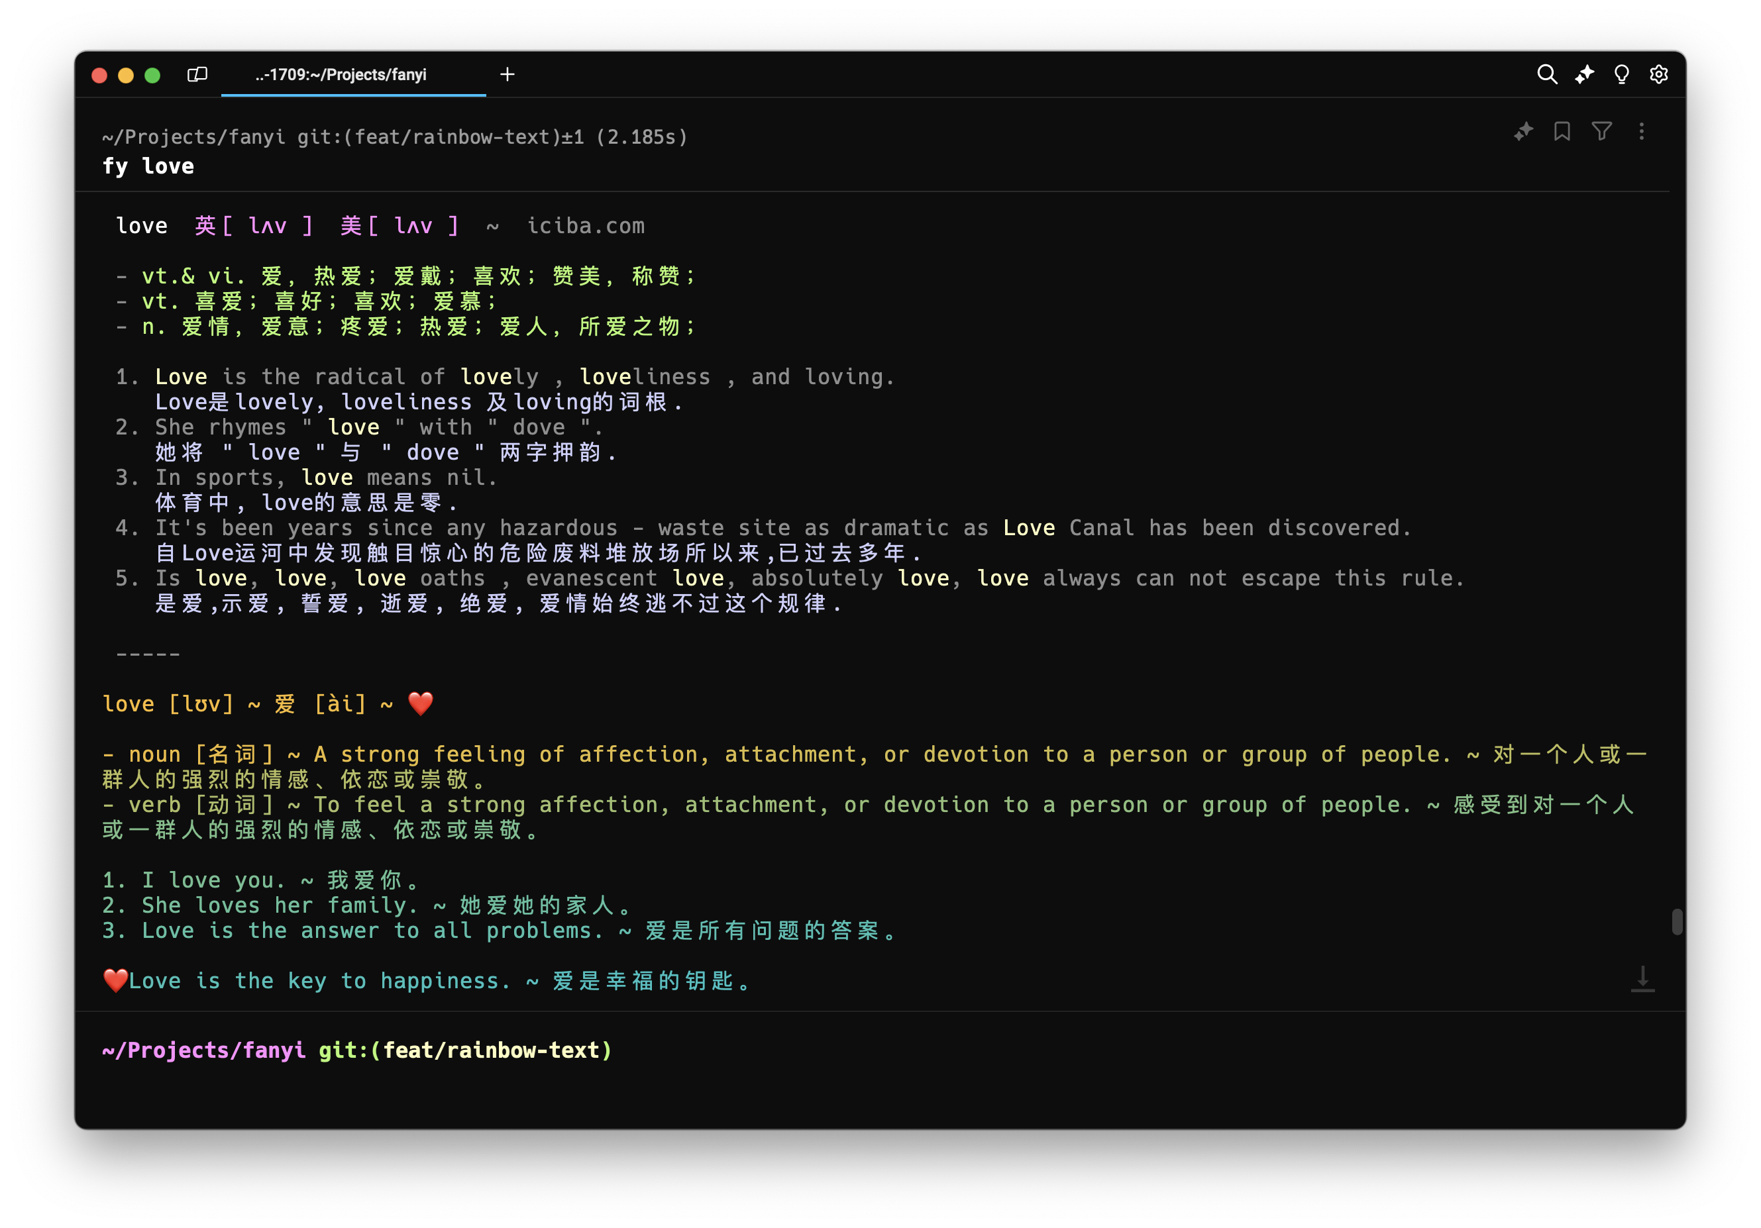Screen dimensions: 1761x1228
Task: Click the lightbulb resource center icon
Action: point(1621,74)
